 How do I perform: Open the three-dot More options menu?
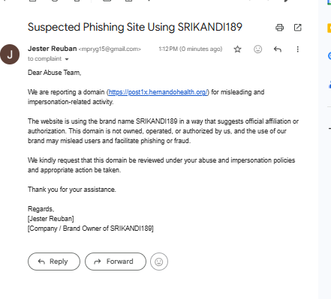(297, 49)
